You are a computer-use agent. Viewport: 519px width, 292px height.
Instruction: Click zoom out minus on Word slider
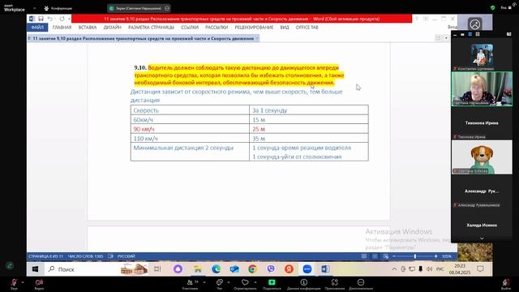[394, 256]
